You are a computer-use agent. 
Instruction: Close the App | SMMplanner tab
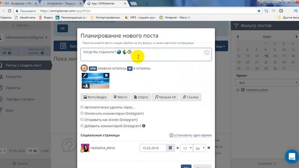(x=125, y=3)
